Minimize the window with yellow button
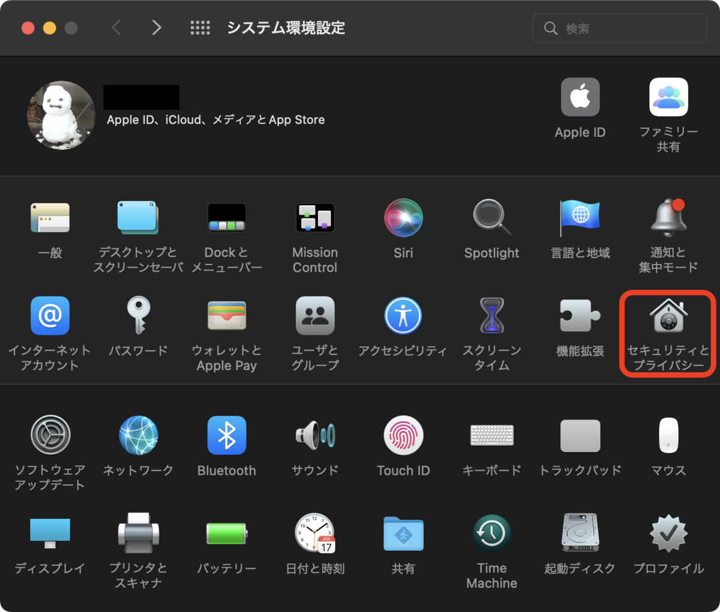Image resolution: width=720 pixels, height=612 pixels. point(49,28)
